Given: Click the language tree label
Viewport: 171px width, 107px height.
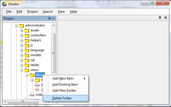Looking at the screenshot, I should coord(37,50).
